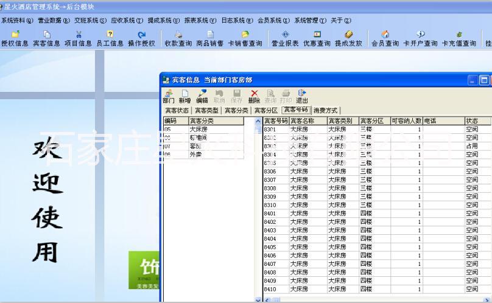Image resolution: width=492 pixels, height=303 pixels.
Task: Switch to the 宾客状态 tab
Action: (x=177, y=110)
